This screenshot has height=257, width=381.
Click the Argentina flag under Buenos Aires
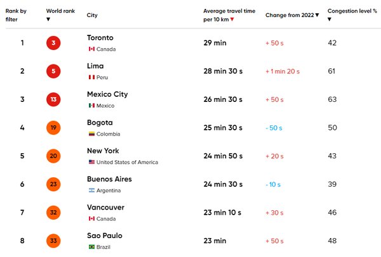click(91, 191)
